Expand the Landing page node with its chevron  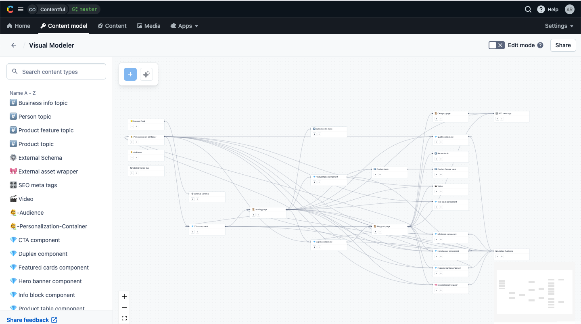pyautogui.click(x=253, y=214)
